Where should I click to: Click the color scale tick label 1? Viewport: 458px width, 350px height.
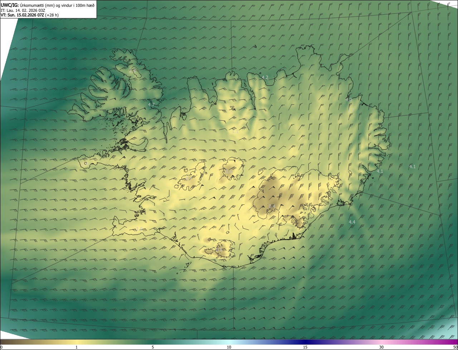pos(77,347)
